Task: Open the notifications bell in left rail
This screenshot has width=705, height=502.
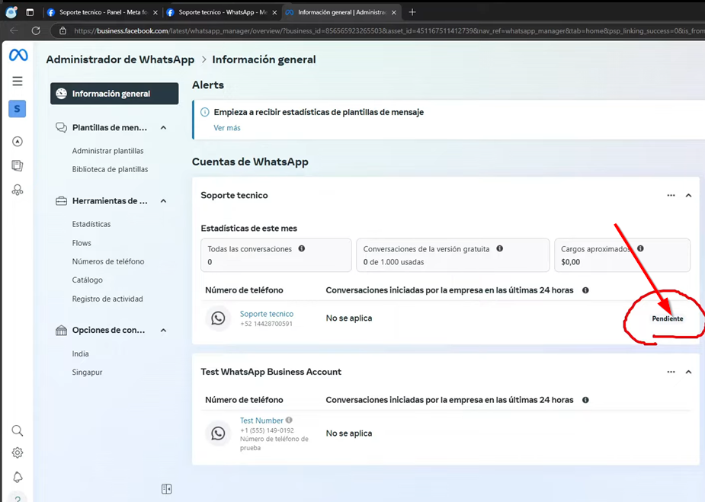Action: pos(17,477)
